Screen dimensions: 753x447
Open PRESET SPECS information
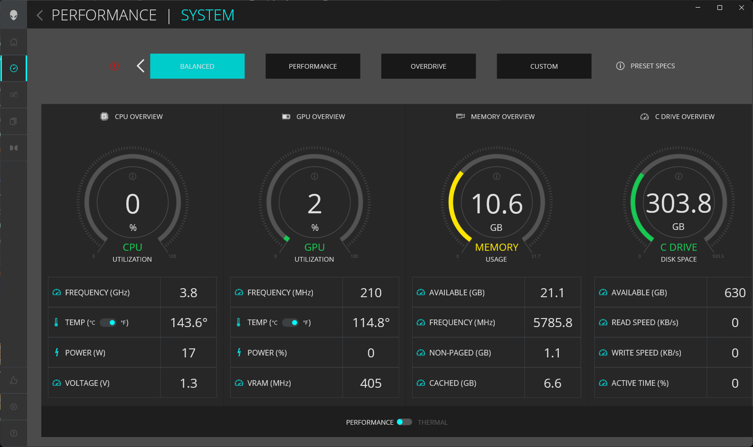click(646, 66)
